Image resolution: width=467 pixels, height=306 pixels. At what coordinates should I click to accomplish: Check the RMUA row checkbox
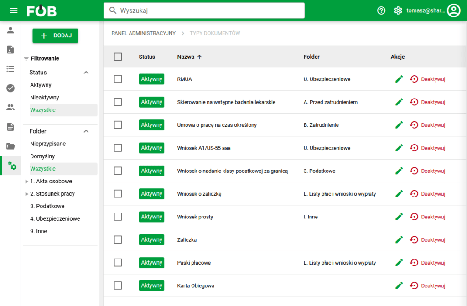click(x=118, y=79)
